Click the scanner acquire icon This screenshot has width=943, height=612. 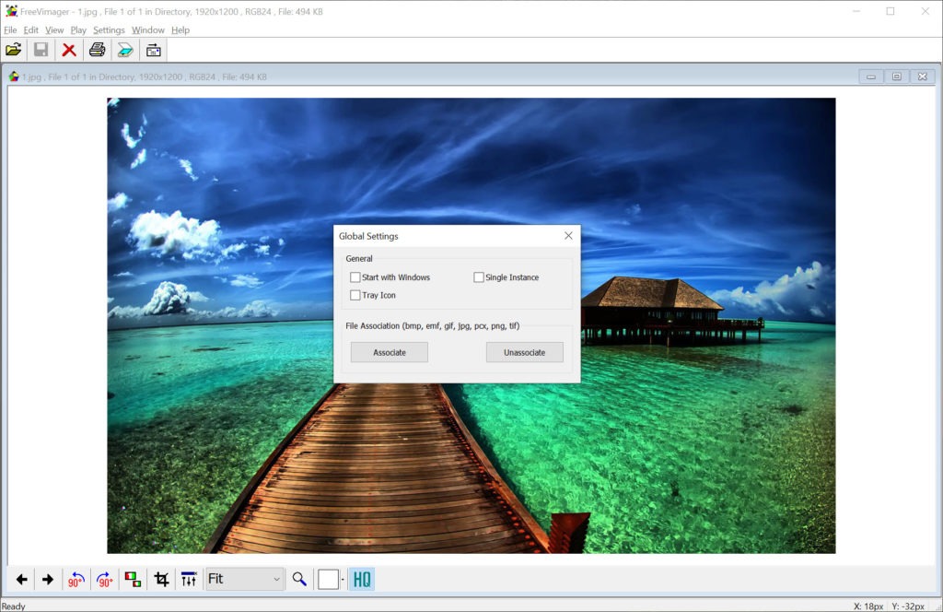tap(125, 50)
